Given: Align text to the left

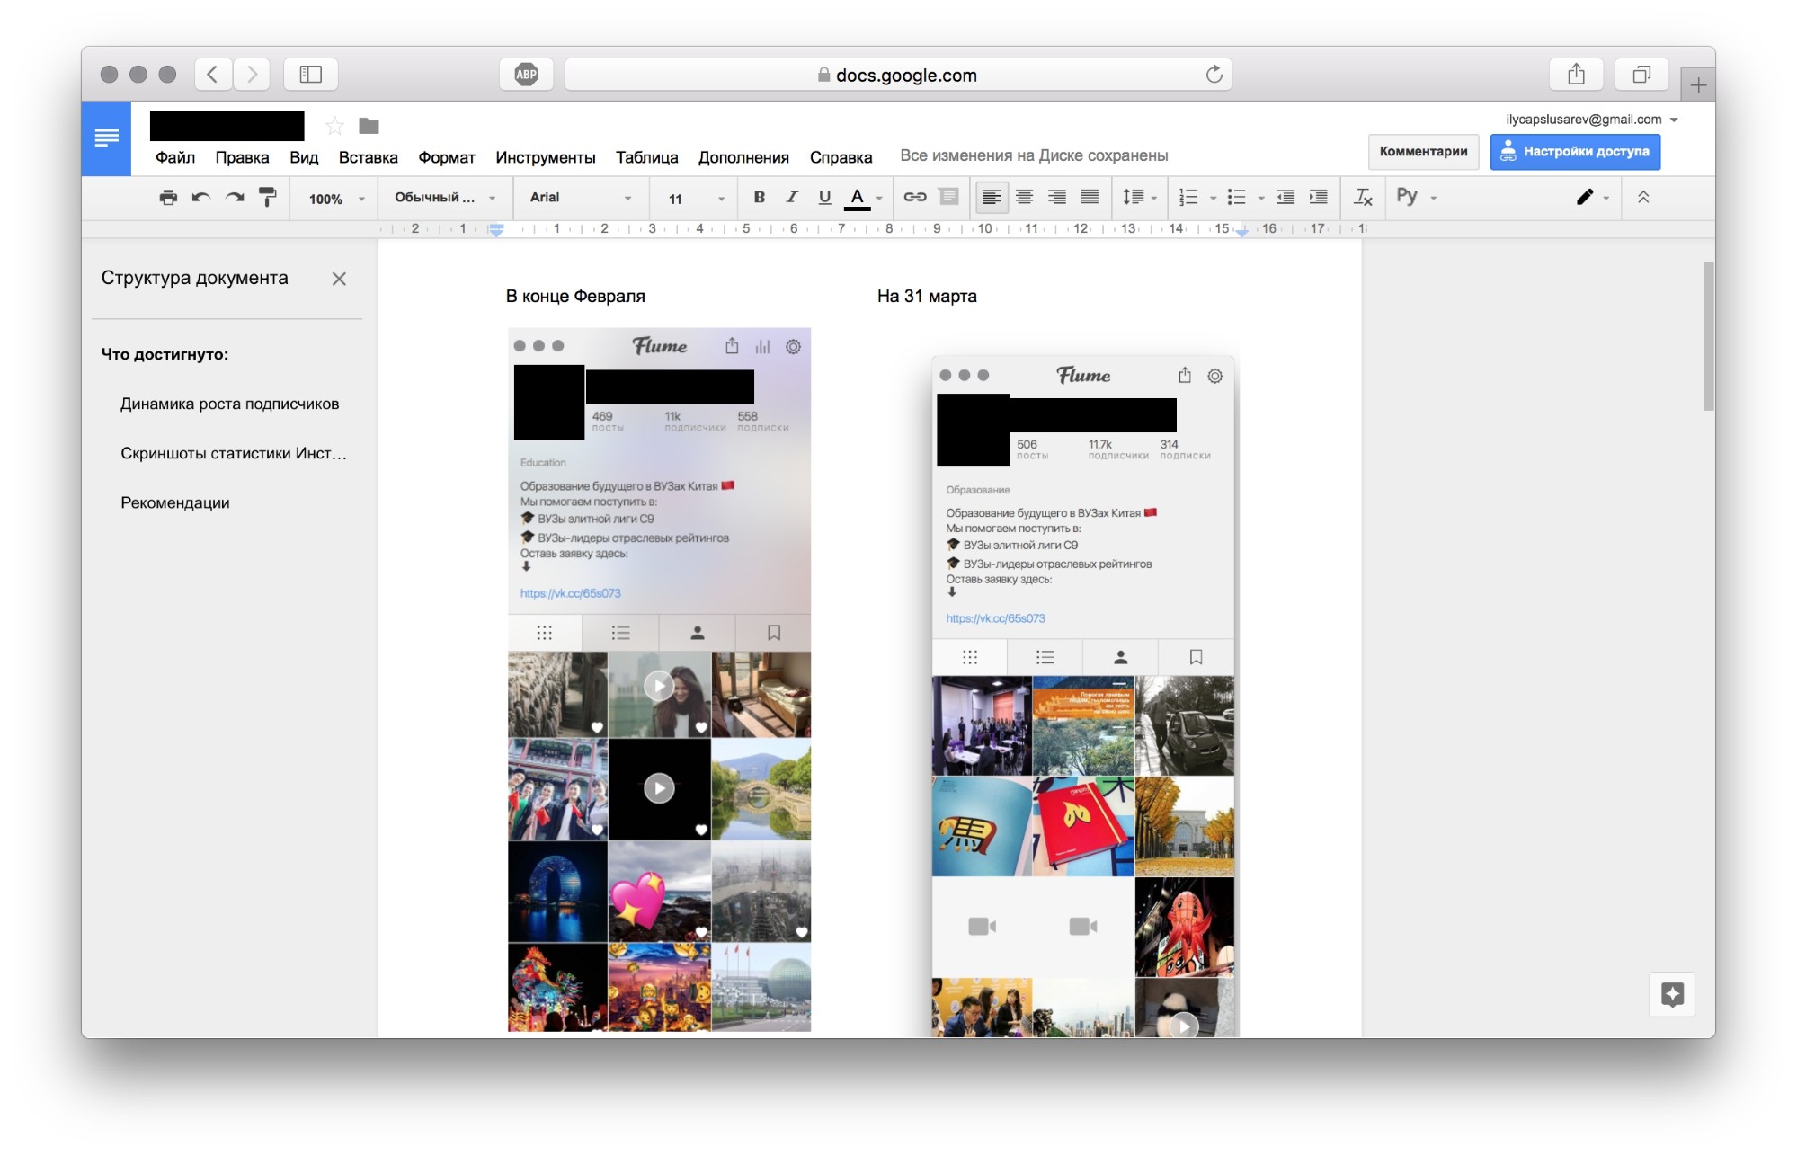Looking at the screenshot, I should [x=992, y=197].
